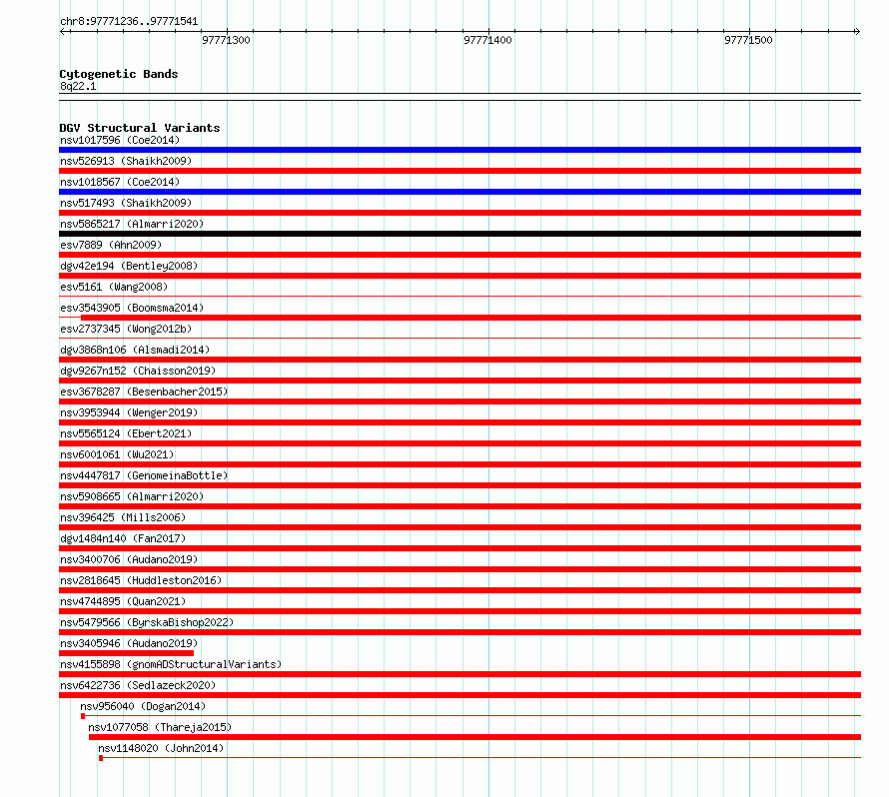The width and height of the screenshot is (889, 797).
Task: Select dgv1484n140 (Fan2017) label
Action: tap(123, 538)
